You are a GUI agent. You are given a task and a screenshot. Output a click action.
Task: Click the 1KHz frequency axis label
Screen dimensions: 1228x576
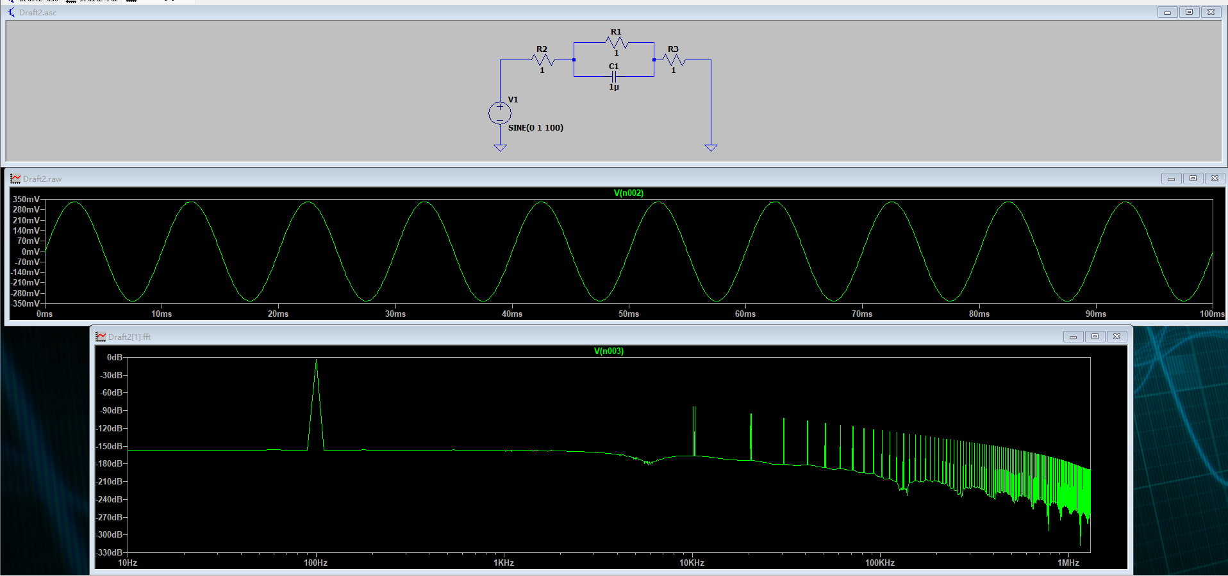[504, 563]
